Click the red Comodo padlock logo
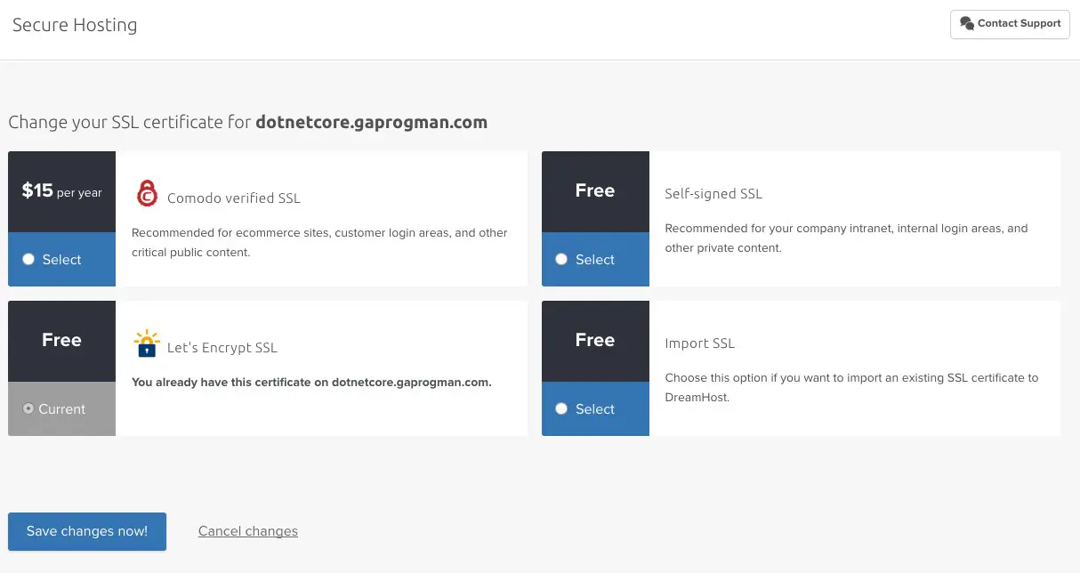 pos(146,194)
